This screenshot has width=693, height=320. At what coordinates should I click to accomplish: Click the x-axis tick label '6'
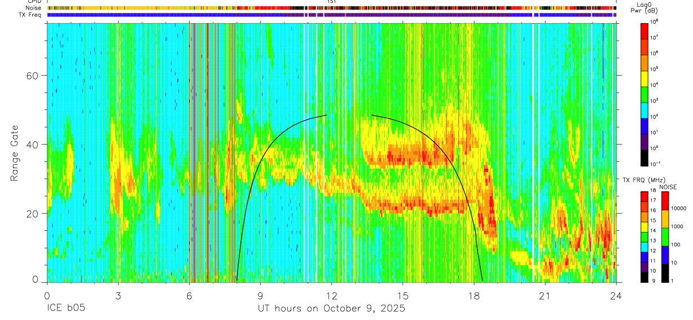click(188, 296)
